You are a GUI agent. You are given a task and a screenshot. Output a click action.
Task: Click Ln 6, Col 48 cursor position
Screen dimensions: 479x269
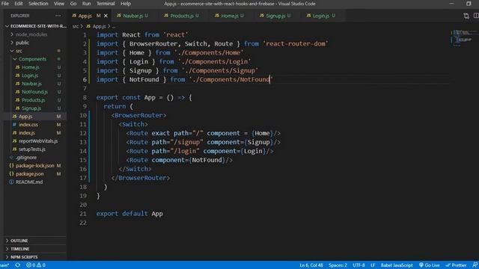click(311, 265)
